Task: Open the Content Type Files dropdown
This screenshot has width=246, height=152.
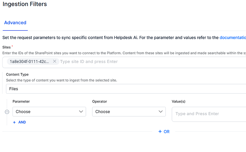Action: [126, 89]
